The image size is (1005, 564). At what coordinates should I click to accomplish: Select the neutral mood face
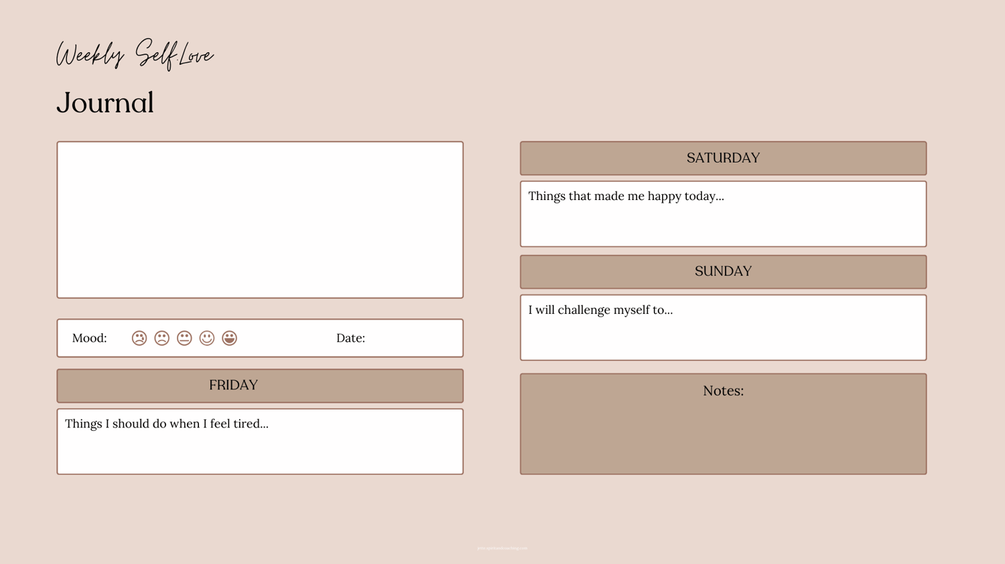point(184,338)
